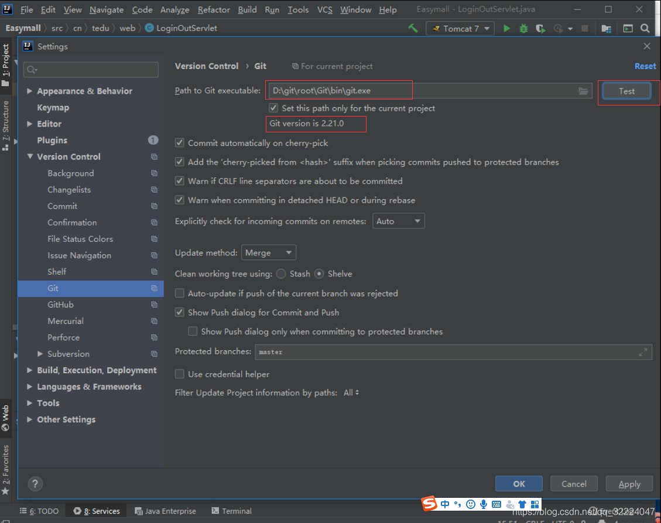Expand Build, Execution, Deployment settings

[x=29, y=370]
